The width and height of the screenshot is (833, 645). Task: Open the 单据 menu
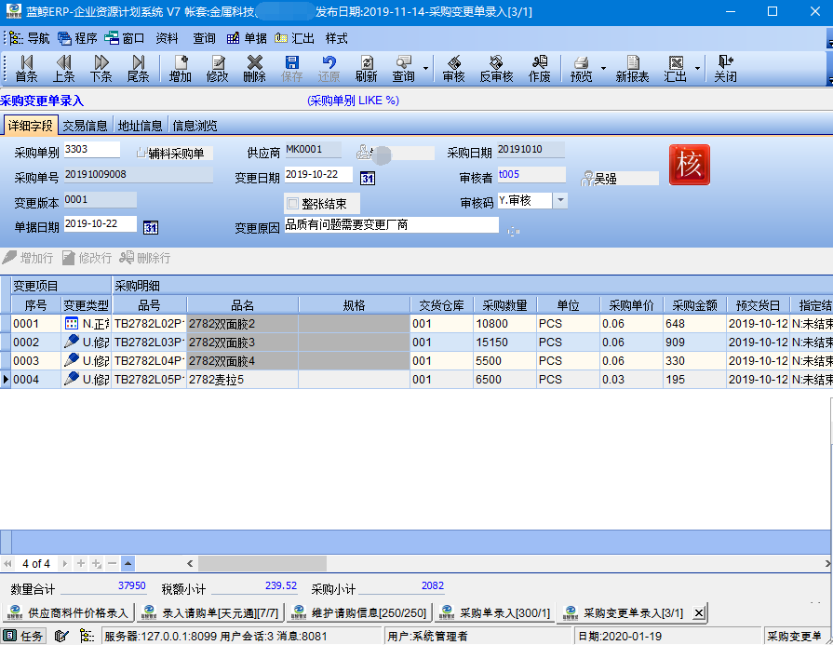(247, 38)
